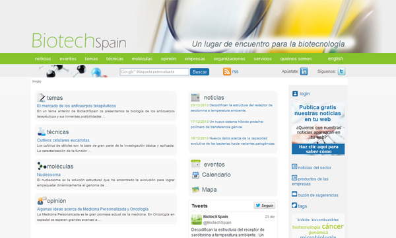Click the buzón de sugerencias icon
Image resolution: width=396 pixels, height=238 pixels.
coord(294,194)
